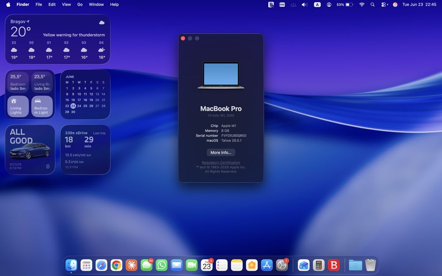Image resolution: width=442 pixels, height=276 pixels.
Task: Click the 04 hour forecast showing 16°
Action: point(102,50)
